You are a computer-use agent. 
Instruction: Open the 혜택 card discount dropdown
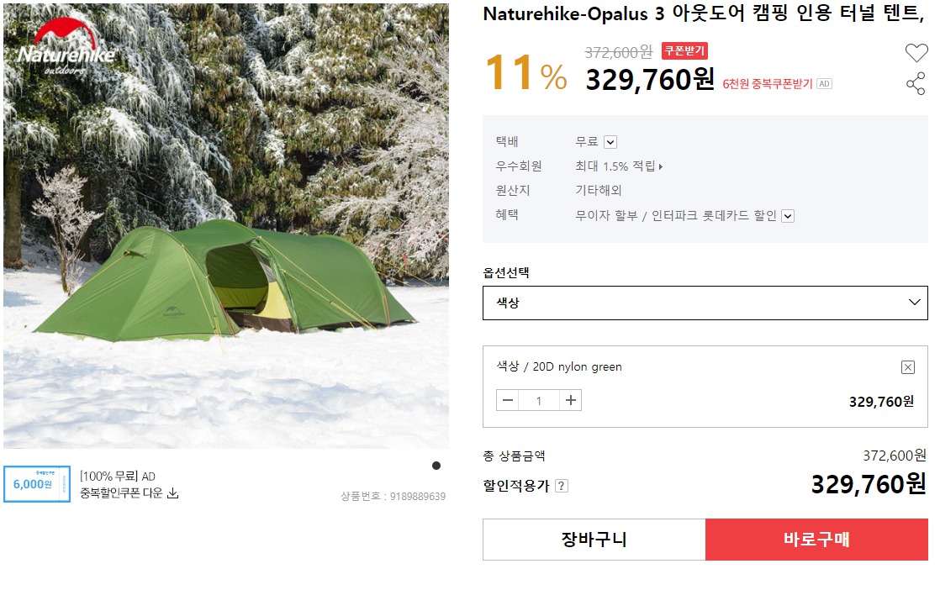click(787, 215)
